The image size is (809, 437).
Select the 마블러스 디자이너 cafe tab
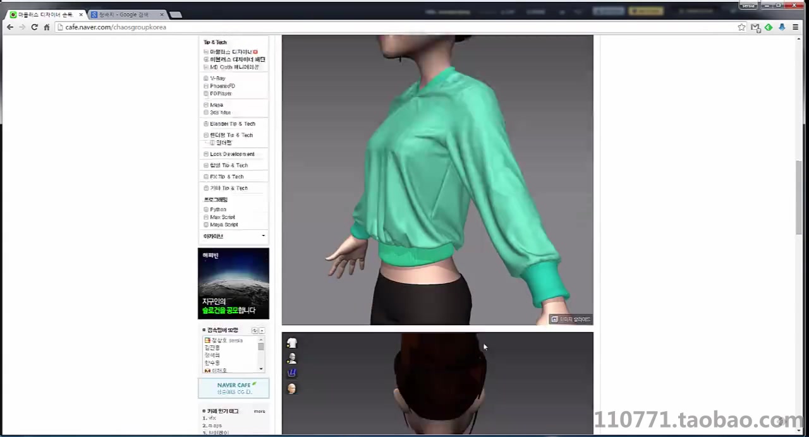click(44, 14)
